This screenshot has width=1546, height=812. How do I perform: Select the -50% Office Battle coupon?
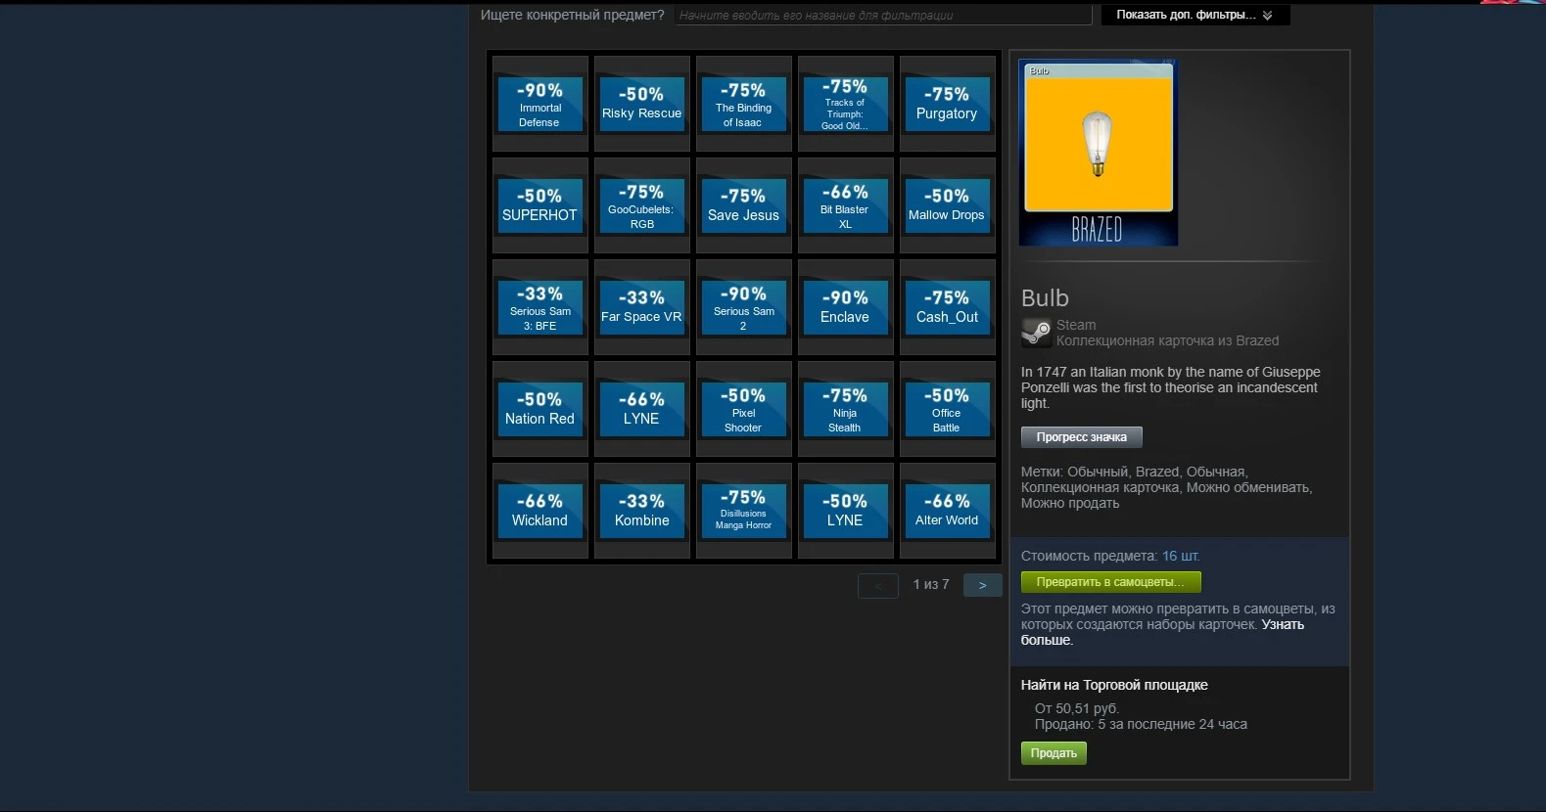pos(948,409)
